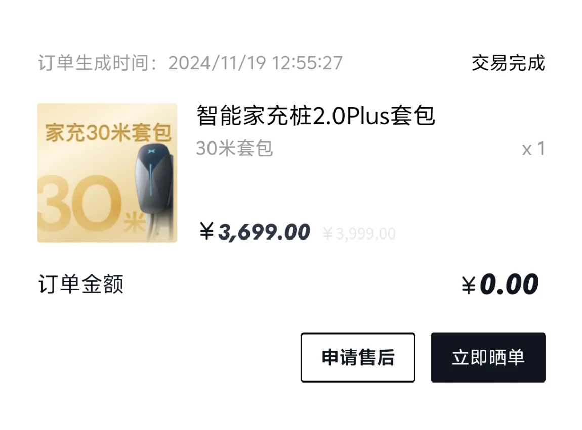The image size is (582, 430).
Task: Click the 交易完成 order status
Action: 508,63
